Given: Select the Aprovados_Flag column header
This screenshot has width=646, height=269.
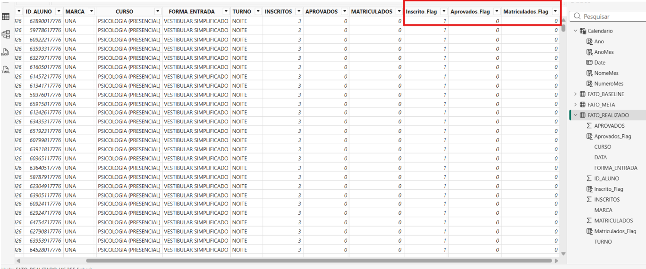Looking at the screenshot, I should pos(470,11).
